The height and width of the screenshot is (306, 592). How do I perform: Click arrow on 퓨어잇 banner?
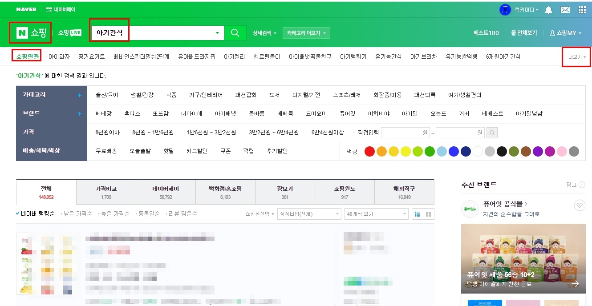tap(576, 283)
